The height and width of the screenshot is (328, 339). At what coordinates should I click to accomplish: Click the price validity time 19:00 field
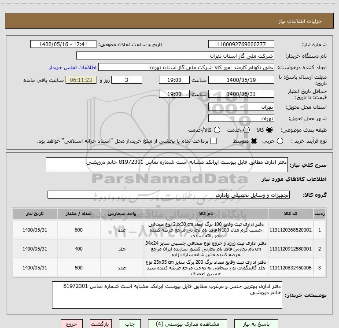click(x=174, y=94)
